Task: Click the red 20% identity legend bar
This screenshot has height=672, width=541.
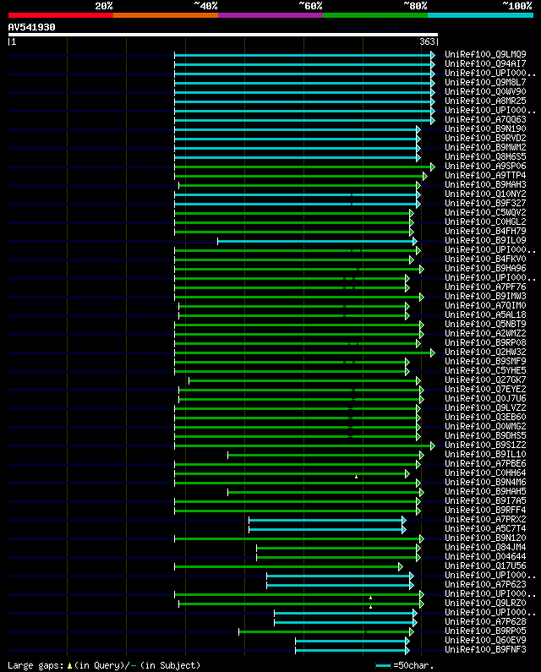Action: point(61,15)
